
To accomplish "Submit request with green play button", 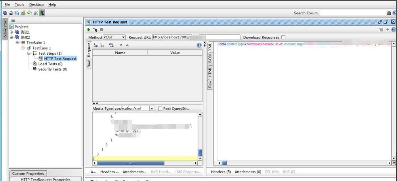I will (89, 30).
